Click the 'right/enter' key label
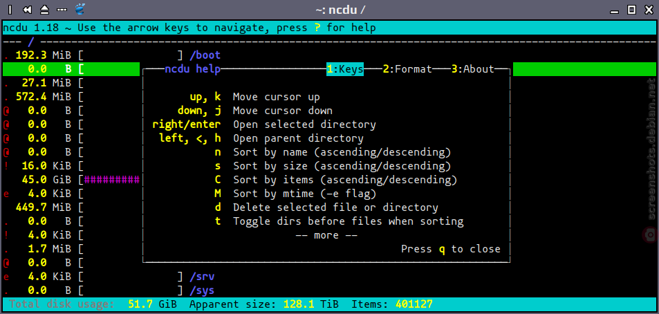This screenshot has height=314, width=659. point(186,125)
